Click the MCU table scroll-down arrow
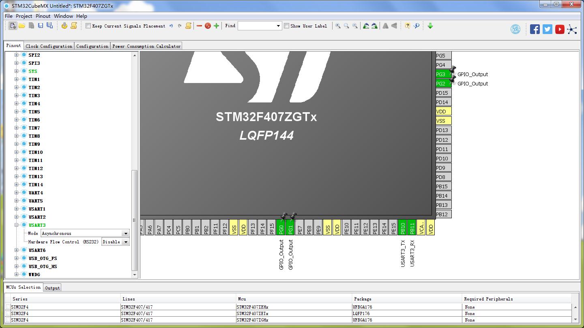584x328 pixels. [x=575, y=319]
